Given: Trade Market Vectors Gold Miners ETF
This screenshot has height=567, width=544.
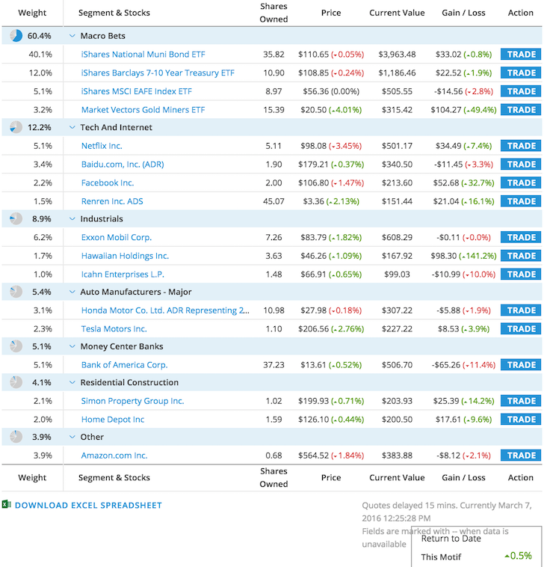Looking at the screenshot, I should pos(521,109).
